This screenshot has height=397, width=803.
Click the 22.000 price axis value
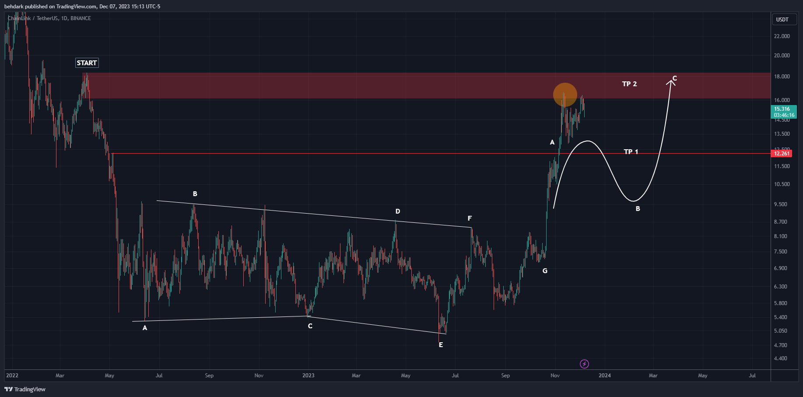(x=782, y=36)
